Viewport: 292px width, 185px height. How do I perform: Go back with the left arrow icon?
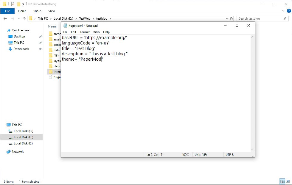[5, 18]
